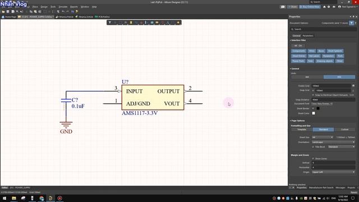Click the white Sheet Color swatch
Screen dimensions: 359x202
(314, 113)
